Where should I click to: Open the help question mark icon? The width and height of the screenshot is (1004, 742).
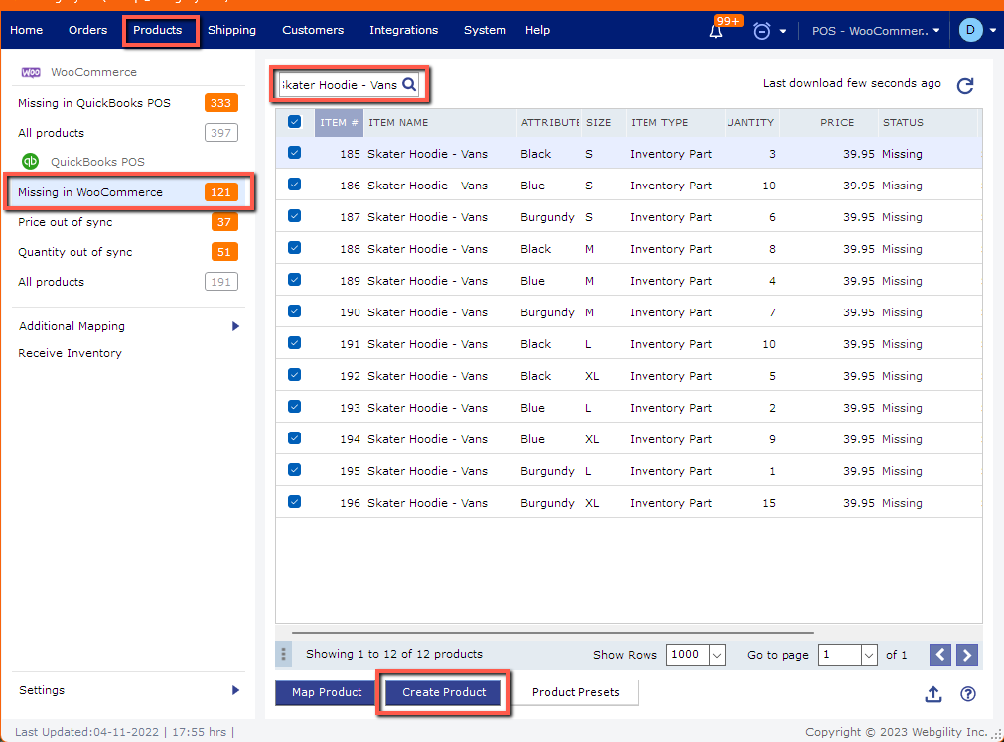(x=968, y=694)
